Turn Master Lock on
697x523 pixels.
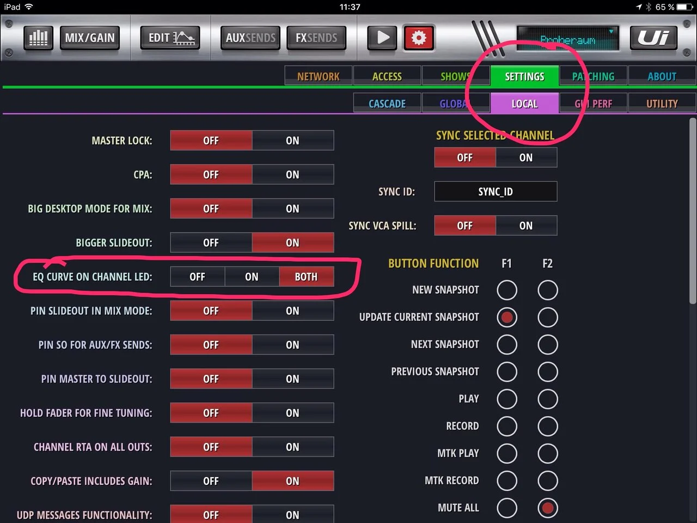coord(292,141)
